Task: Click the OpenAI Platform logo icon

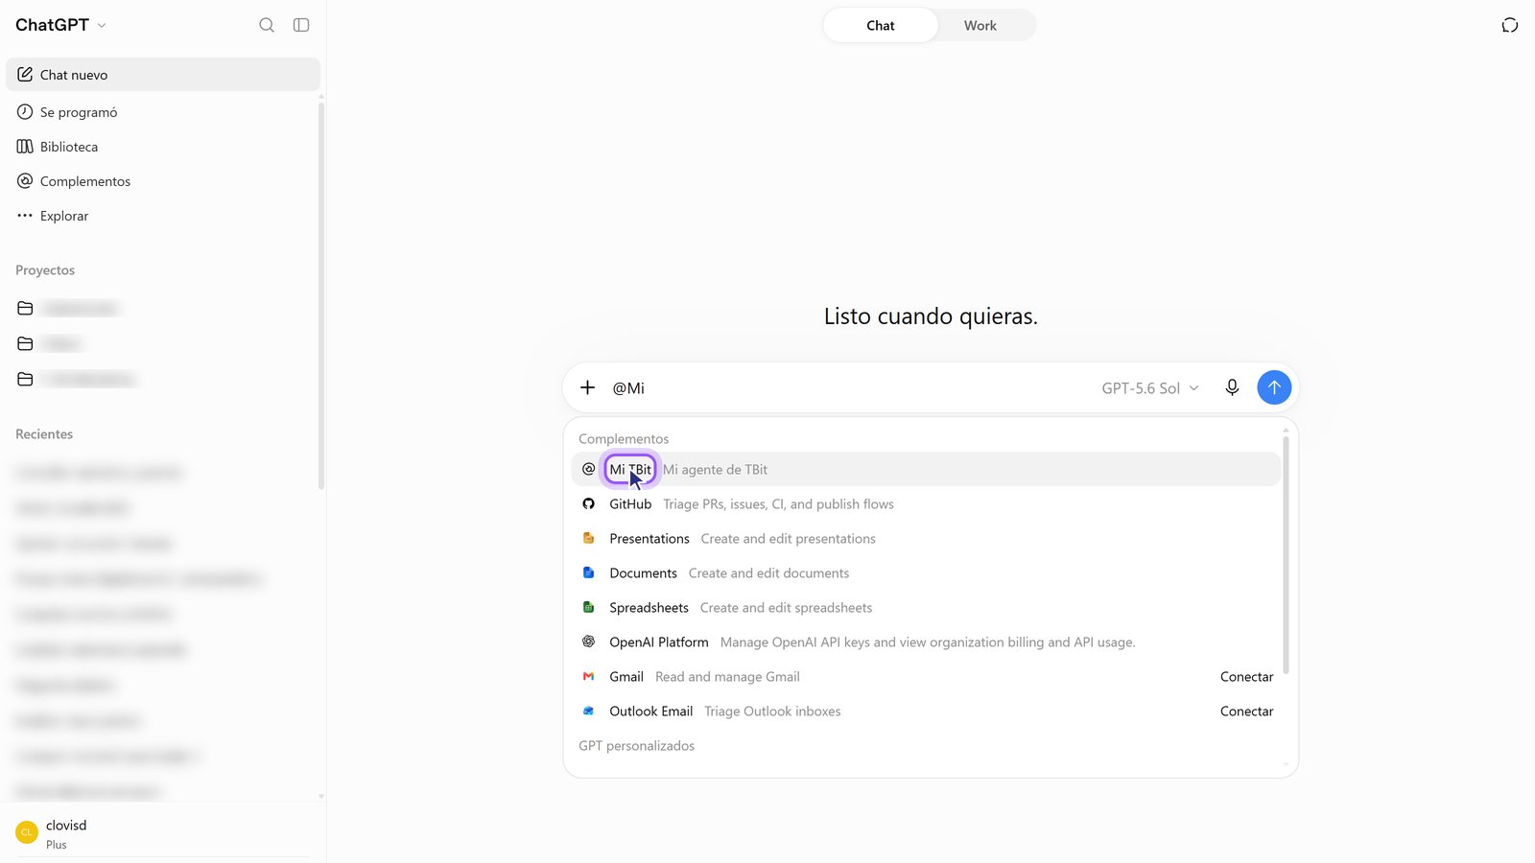Action: pos(589,642)
